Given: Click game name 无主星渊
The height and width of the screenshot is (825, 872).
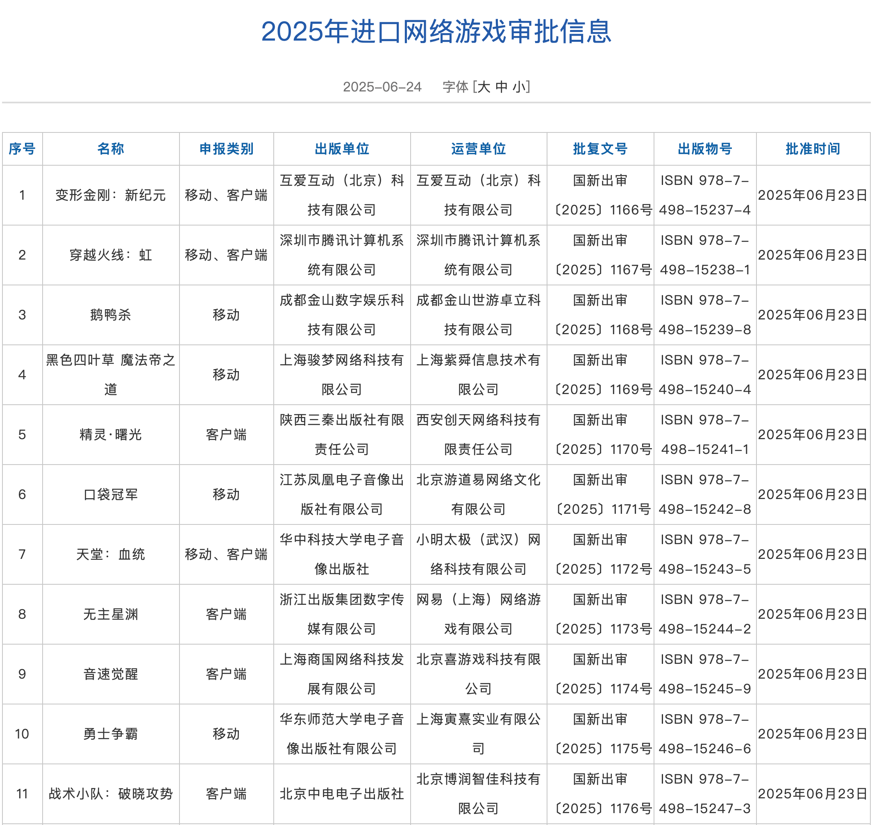Looking at the screenshot, I should (111, 614).
